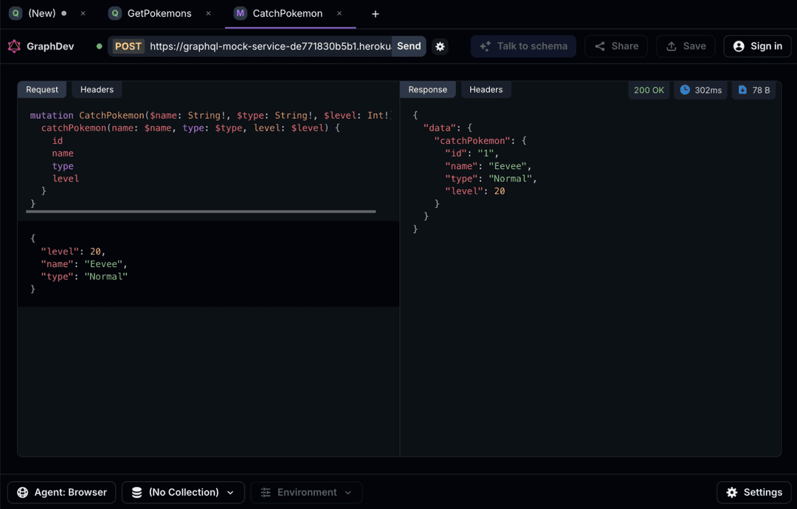Click the sparkle icon in Talk to schema
Image resolution: width=797 pixels, height=509 pixels.
486,46
